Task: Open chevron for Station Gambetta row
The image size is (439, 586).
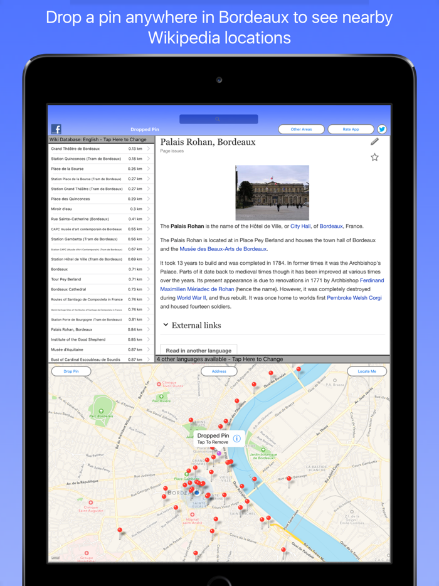Action: point(149,239)
